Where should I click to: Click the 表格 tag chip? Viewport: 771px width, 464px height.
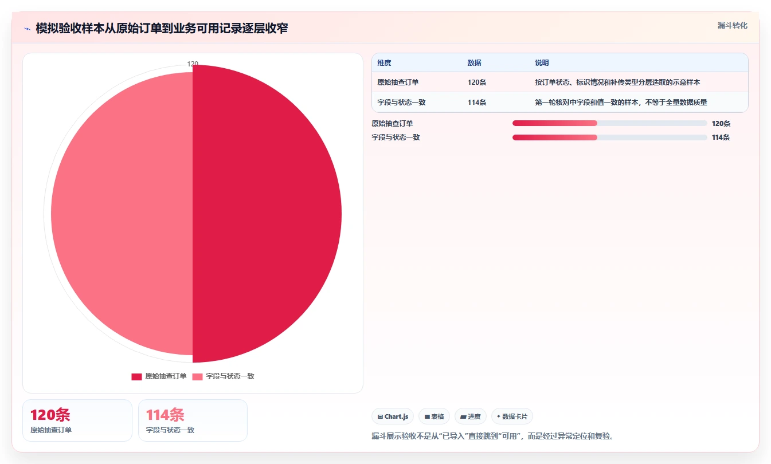434,416
